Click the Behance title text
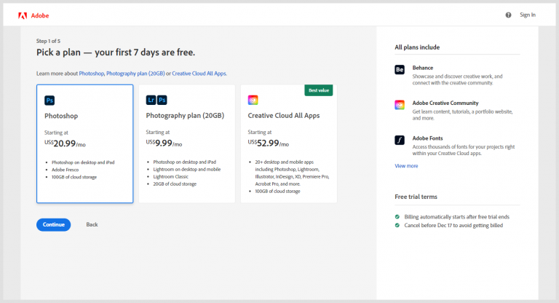The width and height of the screenshot is (559, 303). pos(423,68)
